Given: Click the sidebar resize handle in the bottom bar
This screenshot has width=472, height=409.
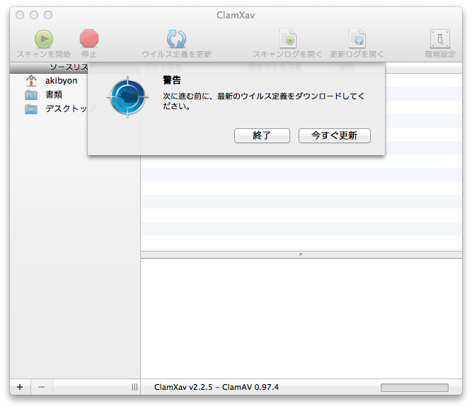Looking at the screenshot, I should [x=134, y=387].
